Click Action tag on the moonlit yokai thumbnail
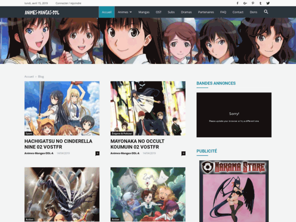Image resolution: width=296 pixels, height=222 pixels. pyautogui.click(x=116, y=220)
